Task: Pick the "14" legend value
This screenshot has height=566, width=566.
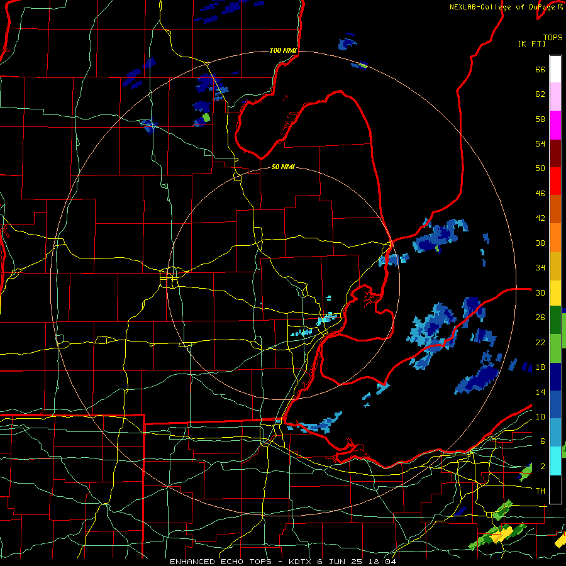Action: point(540,392)
